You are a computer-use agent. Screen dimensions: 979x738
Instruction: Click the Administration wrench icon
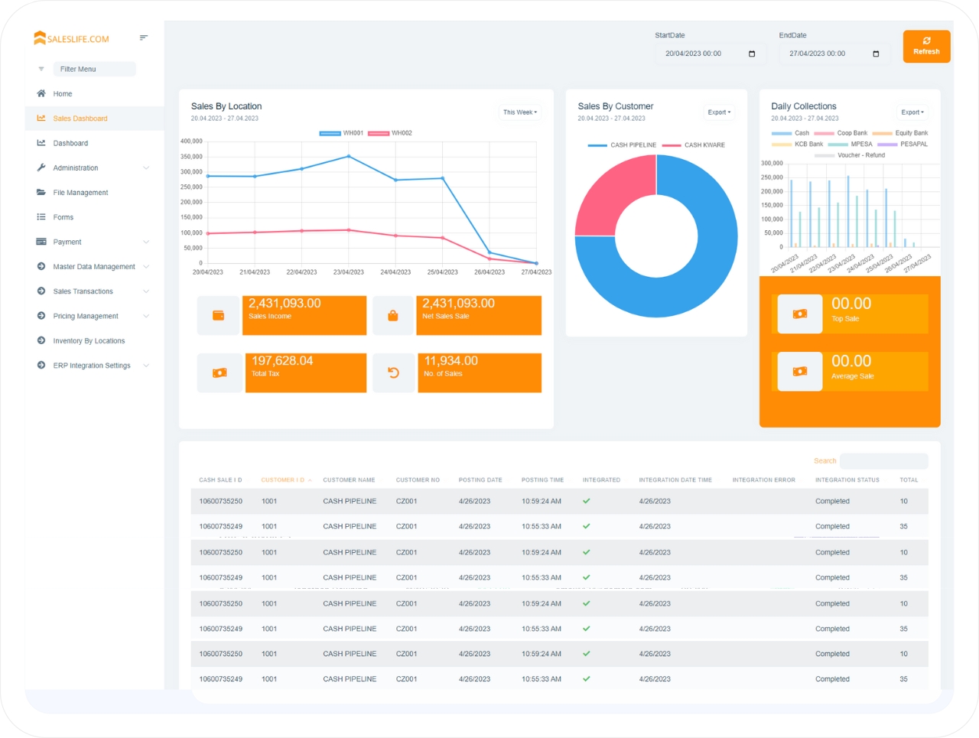[41, 167]
